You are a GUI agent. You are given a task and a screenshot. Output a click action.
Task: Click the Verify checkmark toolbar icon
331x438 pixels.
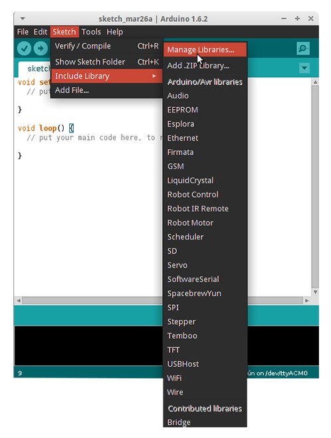point(25,49)
